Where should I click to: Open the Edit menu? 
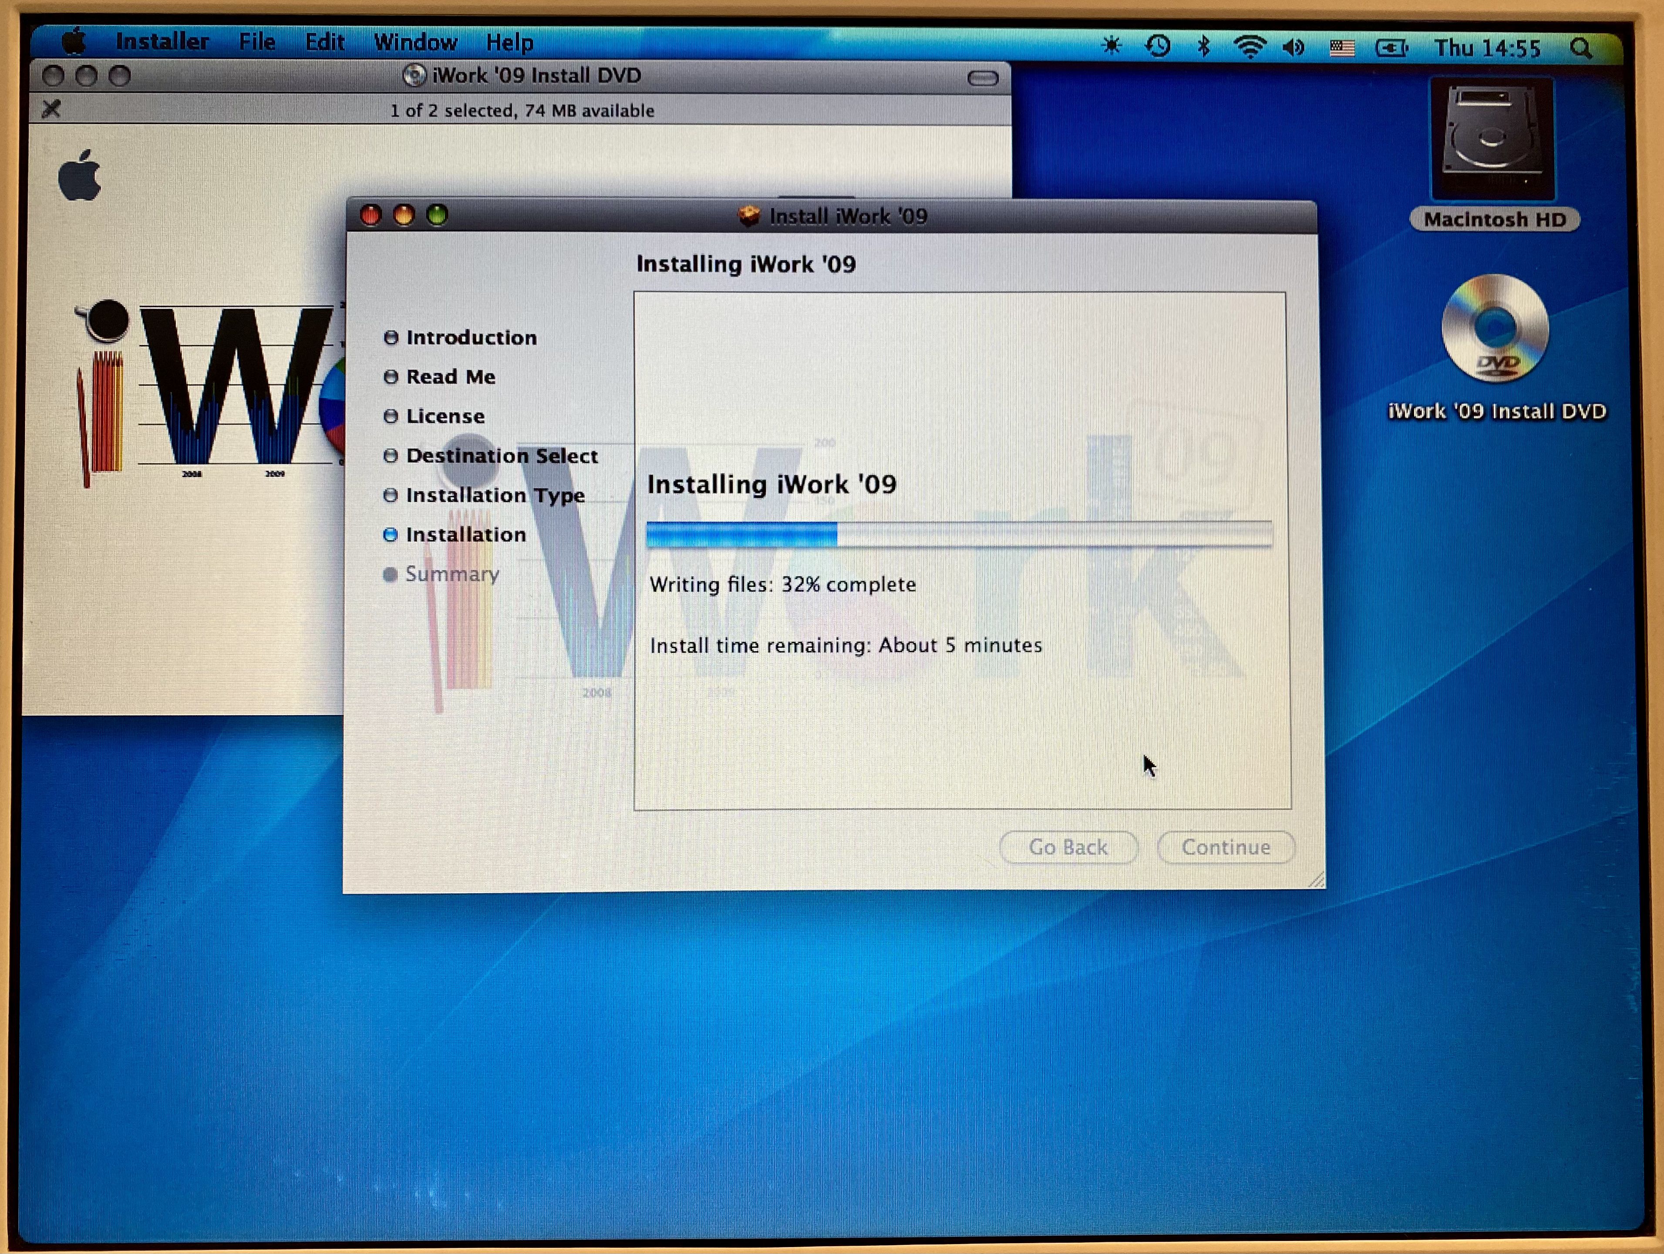coord(324,42)
